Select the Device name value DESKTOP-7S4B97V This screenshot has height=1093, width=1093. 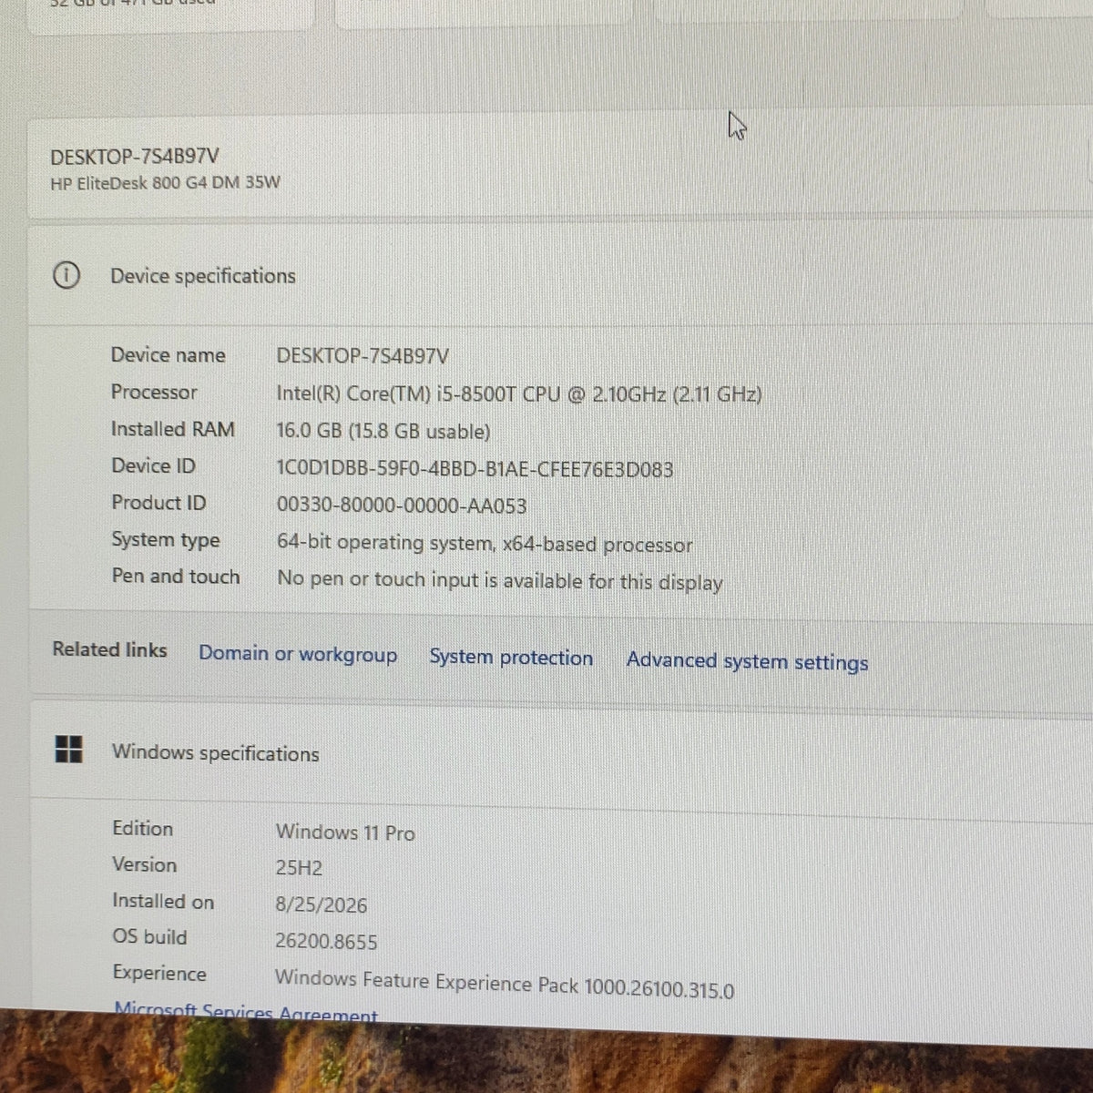click(363, 356)
